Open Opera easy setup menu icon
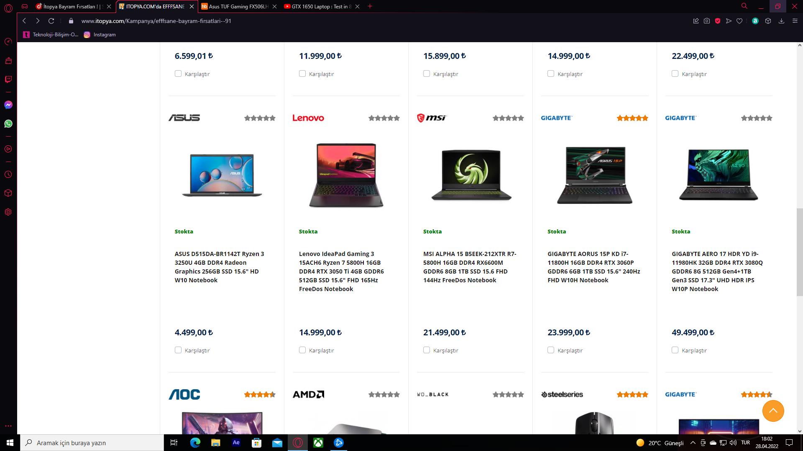Screen dimensions: 803x451 (795, 21)
